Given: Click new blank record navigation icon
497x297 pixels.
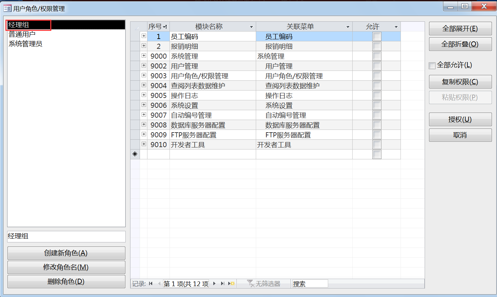Looking at the screenshot, I should (231, 284).
